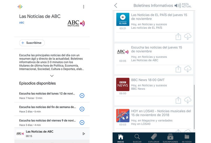211x143 pixels.
Task: Click the ABC Noticias logo in podcast header
Action: click(76, 23)
